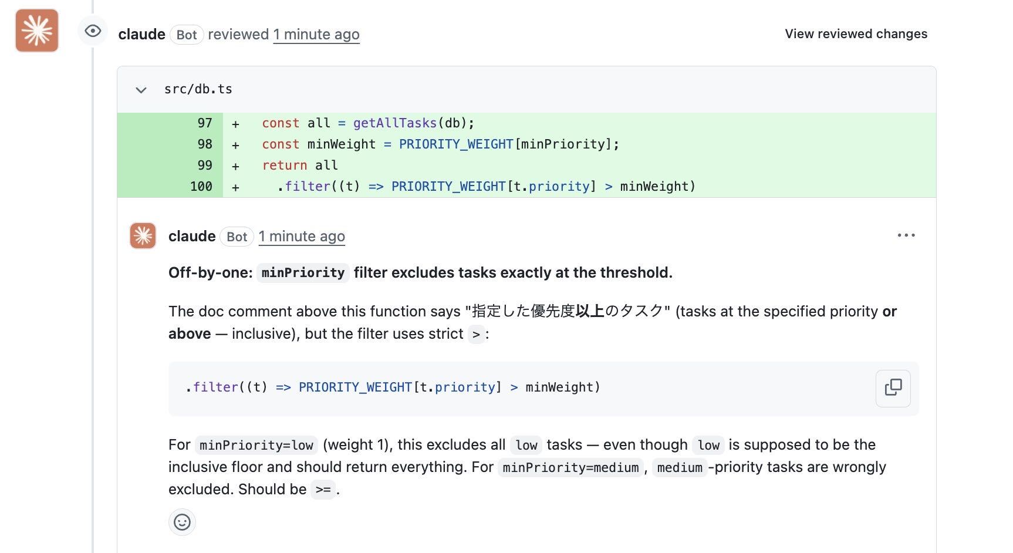
Task: Open the comment options three-dot menu
Action: click(906, 235)
